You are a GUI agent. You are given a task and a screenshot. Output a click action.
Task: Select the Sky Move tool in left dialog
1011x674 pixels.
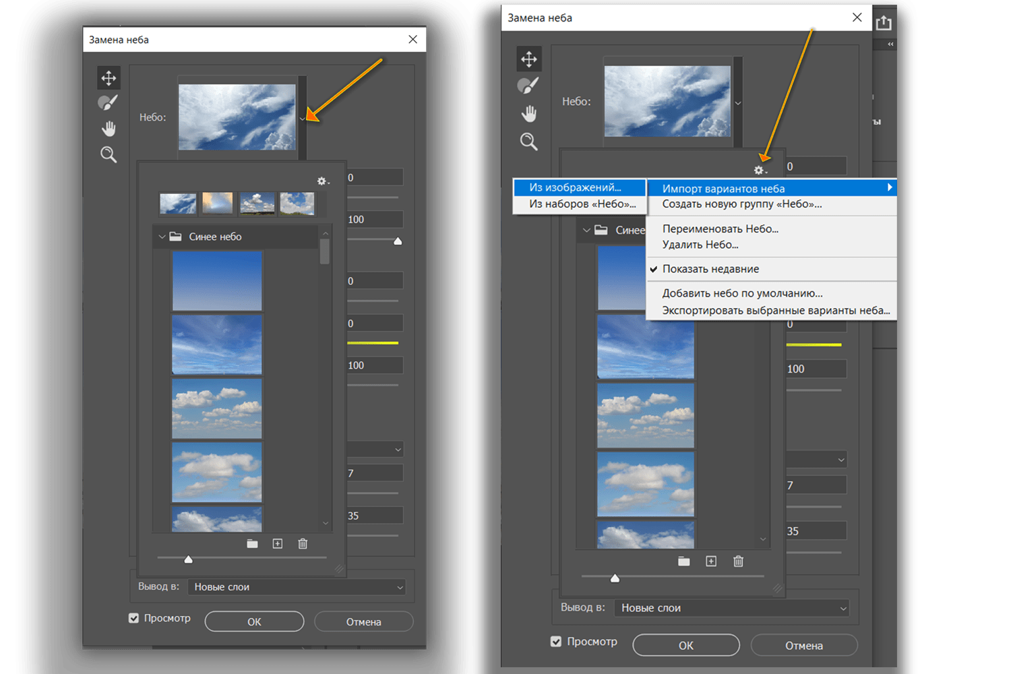click(109, 78)
